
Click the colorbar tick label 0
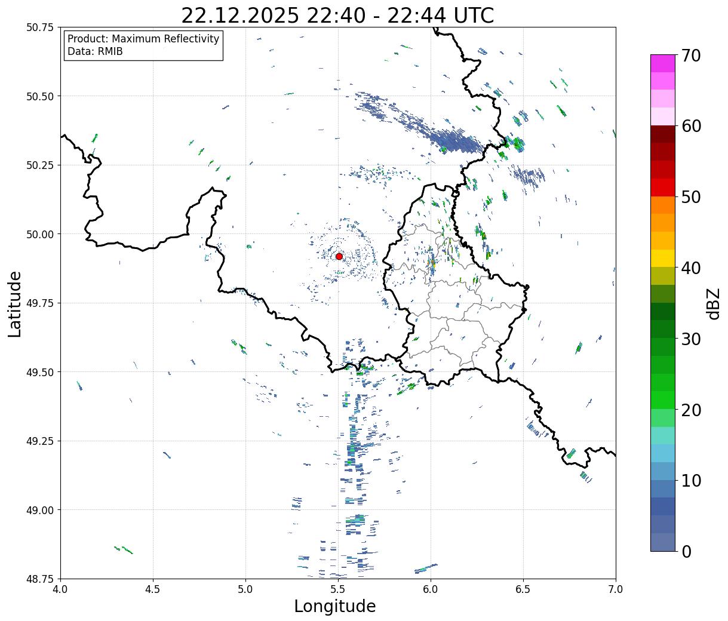(686, 551)
